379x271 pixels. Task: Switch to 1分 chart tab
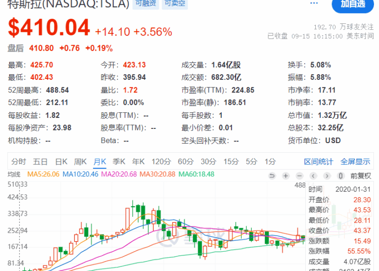[x=270, y=161]
